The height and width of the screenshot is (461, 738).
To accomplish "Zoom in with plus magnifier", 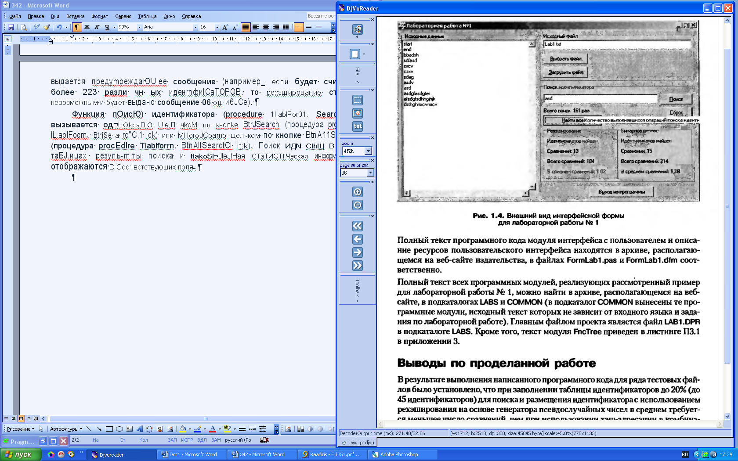I will (358, 192).
